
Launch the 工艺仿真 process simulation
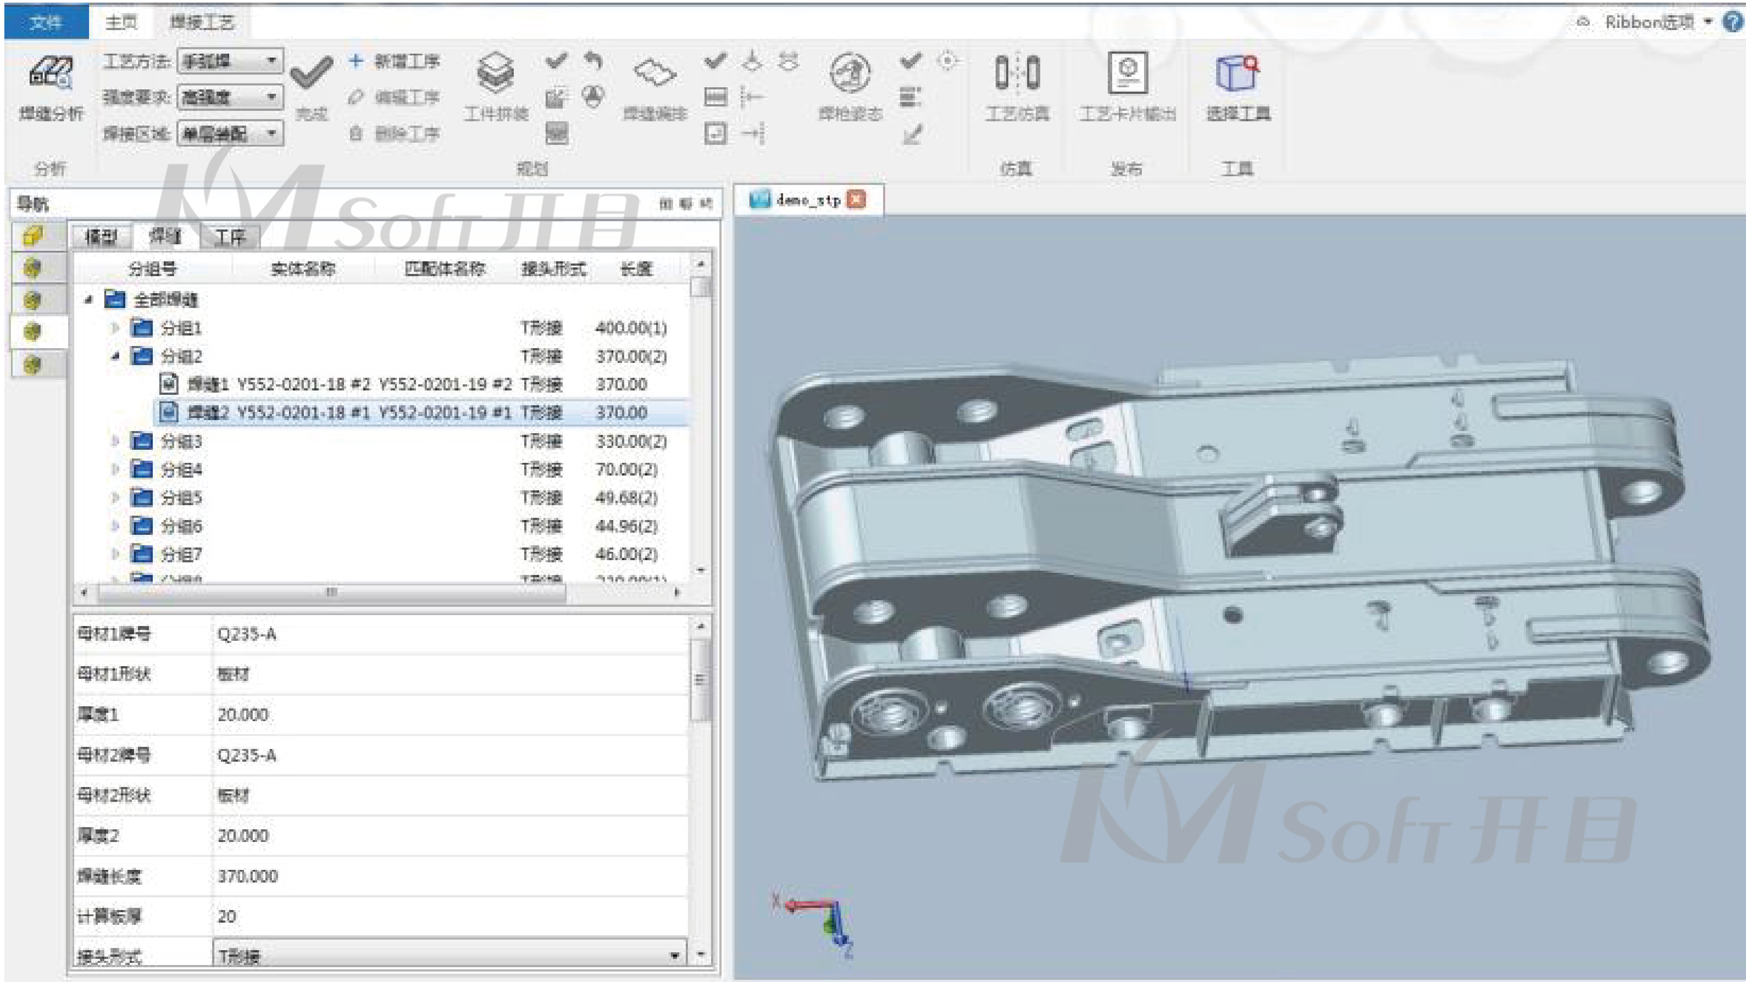click(1017, 86)
